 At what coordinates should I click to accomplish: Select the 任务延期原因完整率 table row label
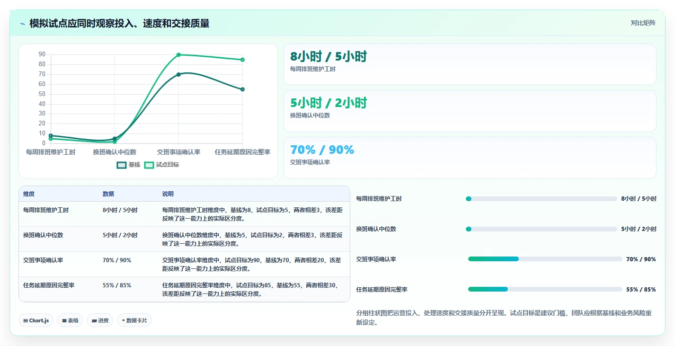point(49,285)
